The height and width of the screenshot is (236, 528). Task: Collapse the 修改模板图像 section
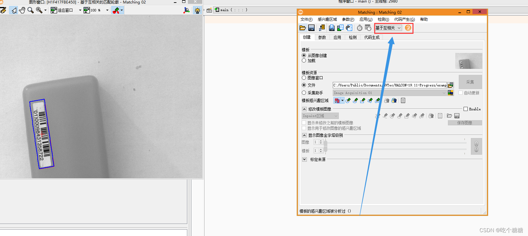pyautogui.click(x=304, y=109)
